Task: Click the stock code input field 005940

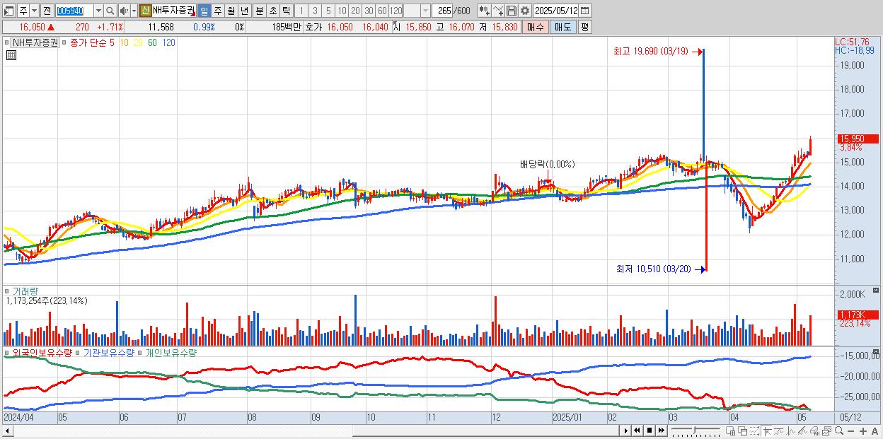Action: click(x=74, y=11)
